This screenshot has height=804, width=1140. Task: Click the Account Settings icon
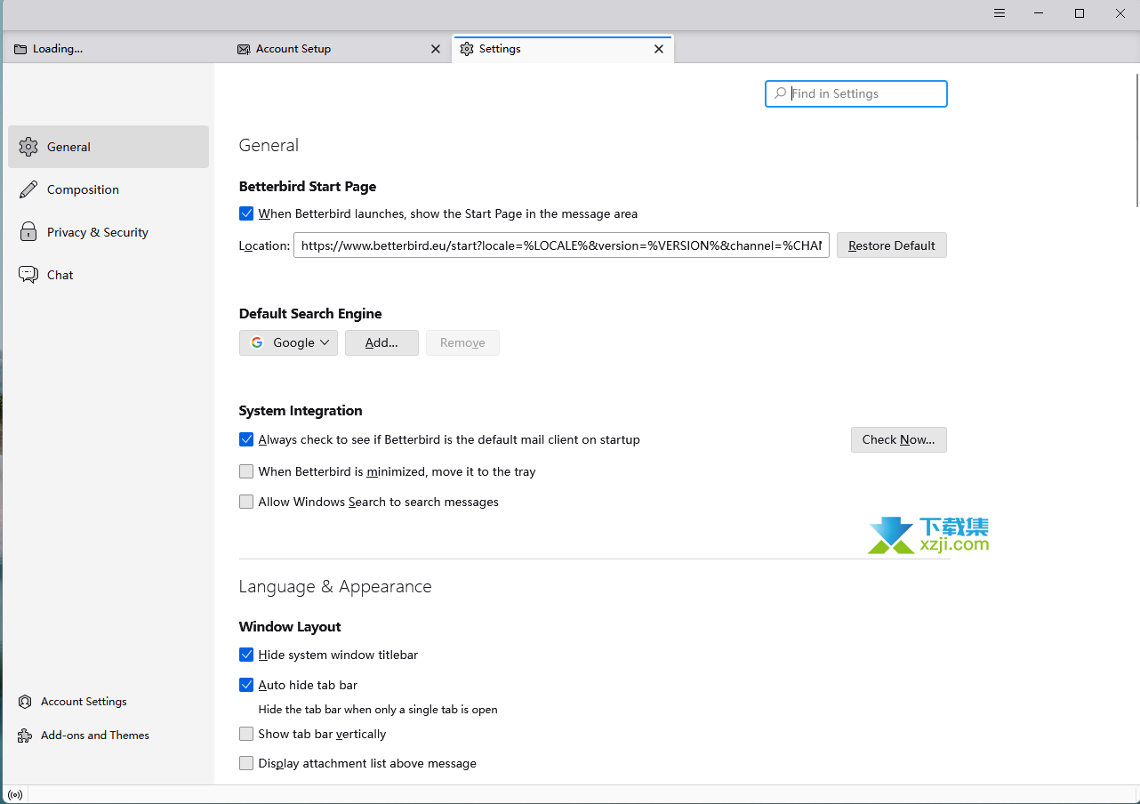point(25,702)
